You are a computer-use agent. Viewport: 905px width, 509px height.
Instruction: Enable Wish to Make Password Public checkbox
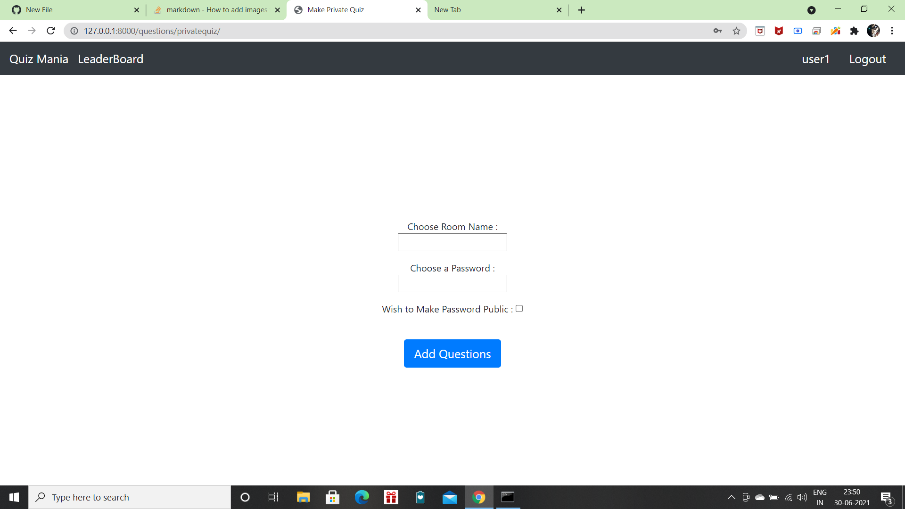pos(519,308)
